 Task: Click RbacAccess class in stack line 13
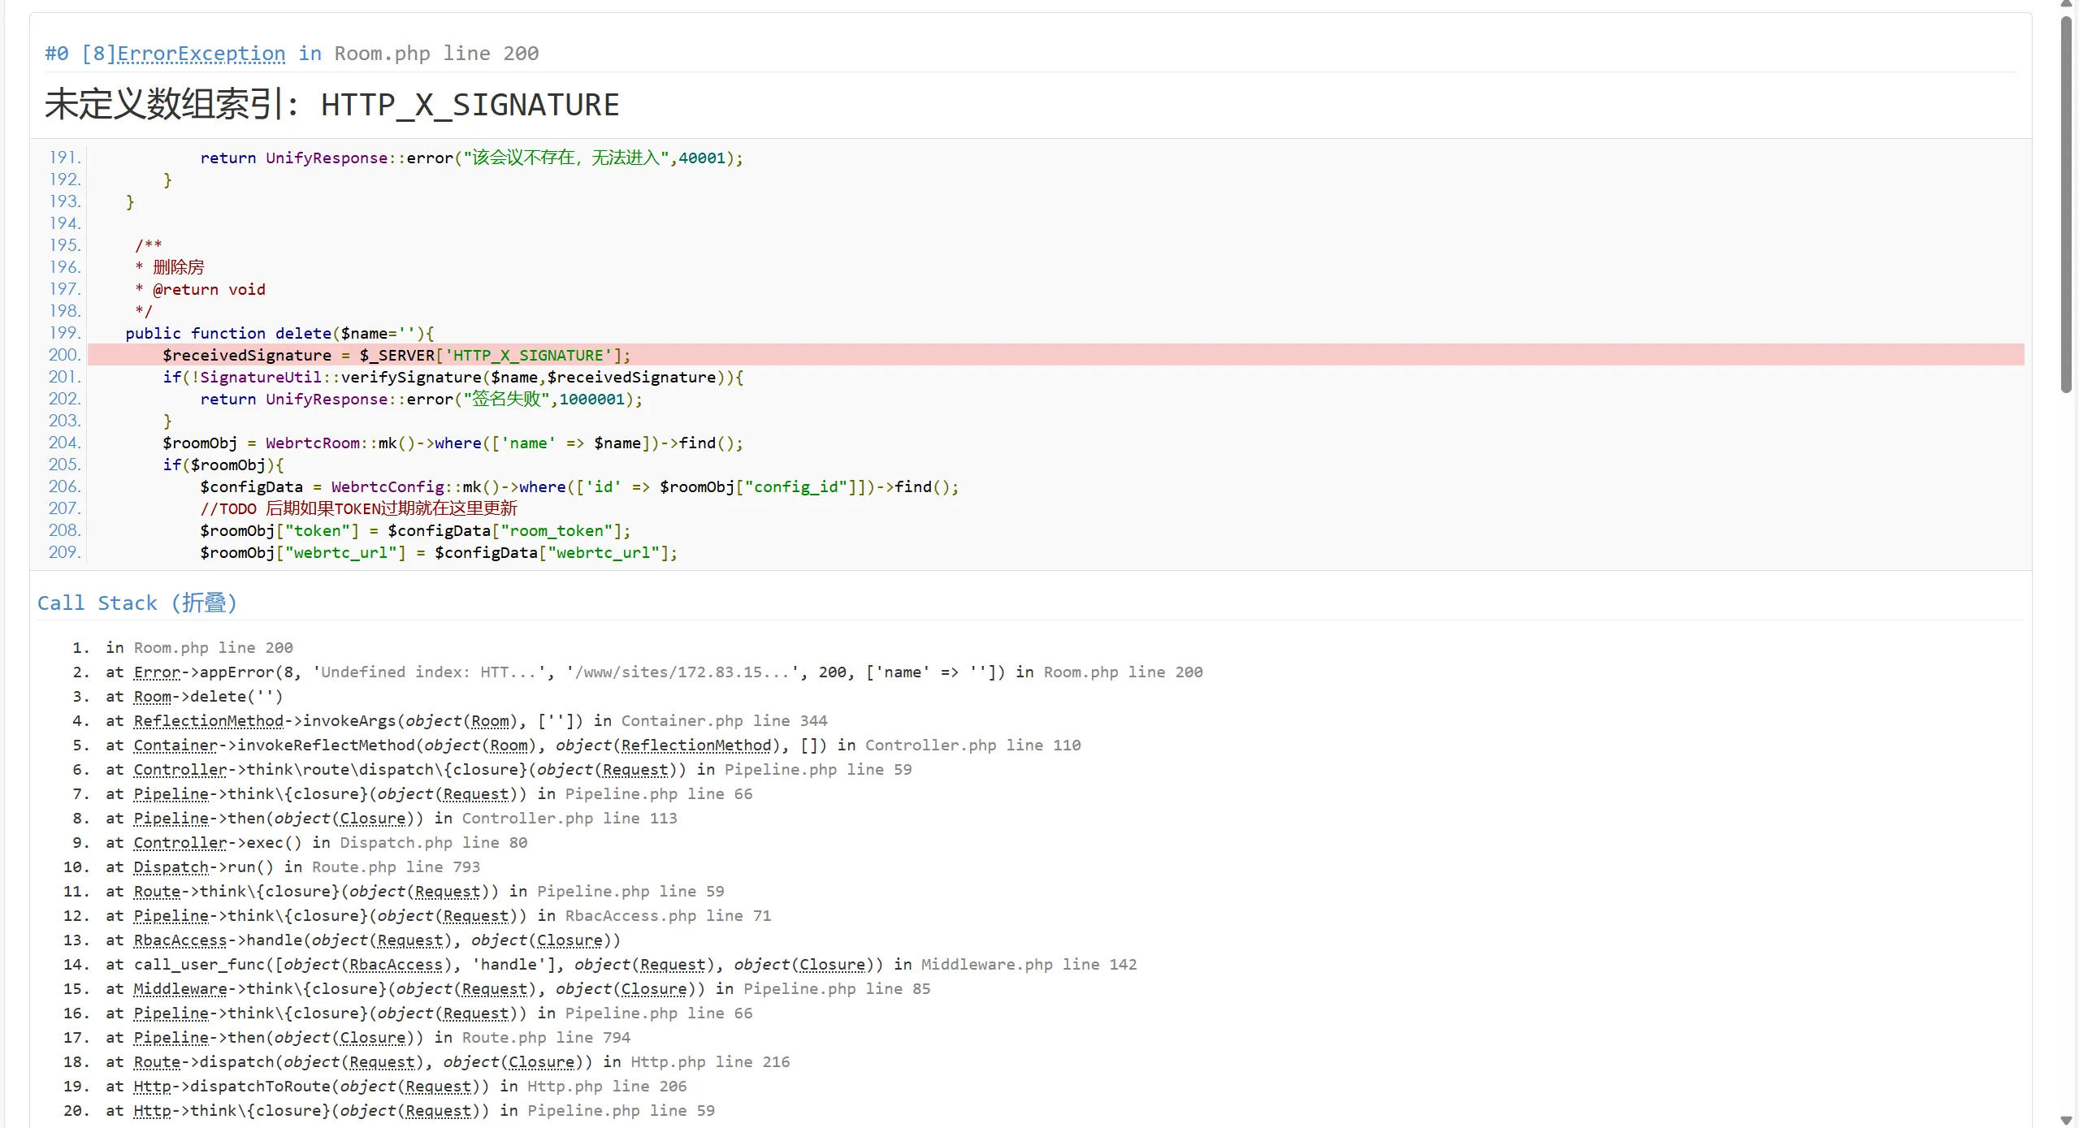[180, 940]
